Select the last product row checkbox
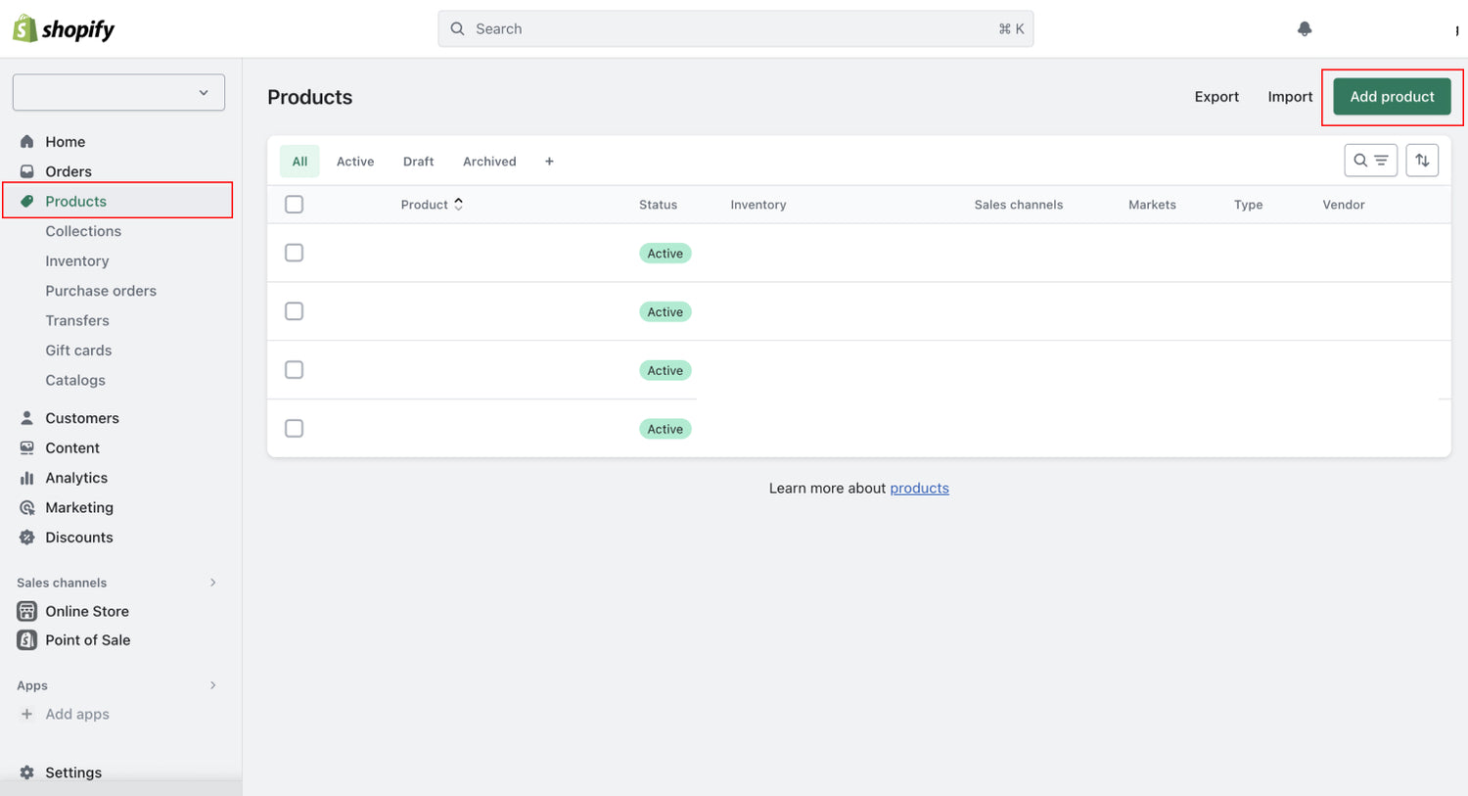1468x796 pixels. (294, 429)
